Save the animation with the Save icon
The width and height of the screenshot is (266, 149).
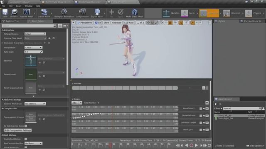coord(5,13)
